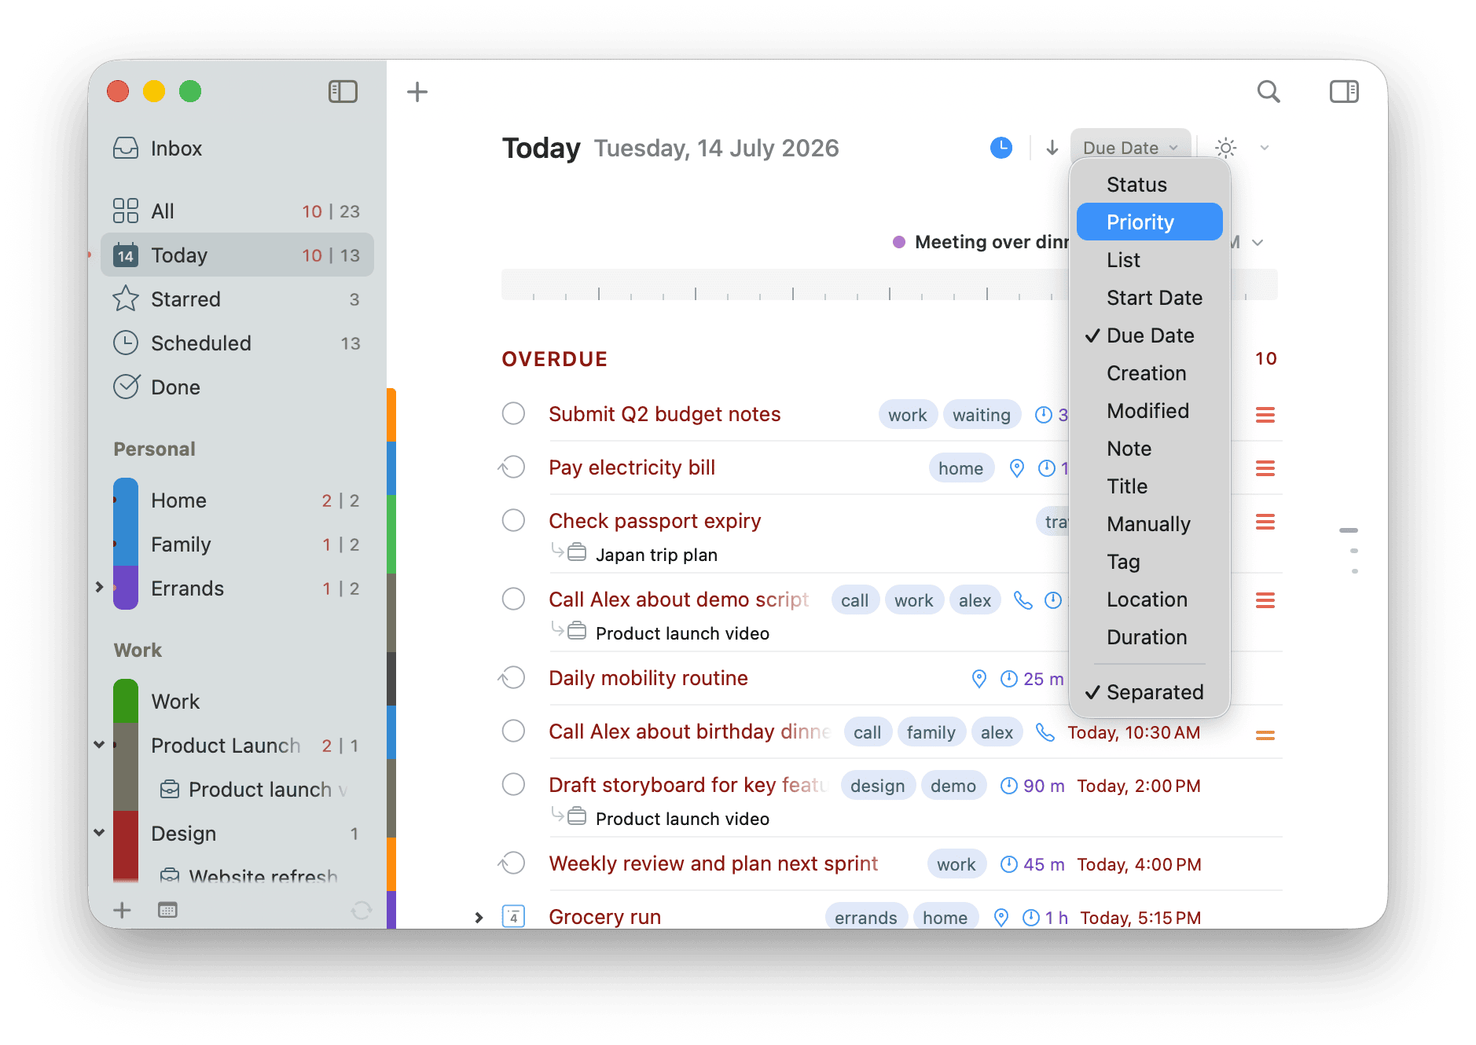The height and width of the screenshot is (1045, 1476).
Task: Click orange priority marker on Call Alex birthday dinner
Action: [1265, 735]
